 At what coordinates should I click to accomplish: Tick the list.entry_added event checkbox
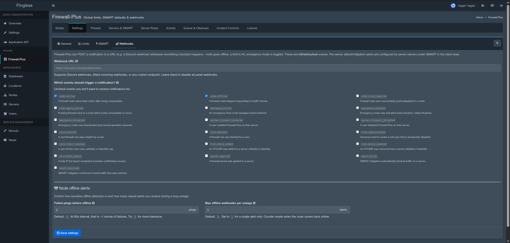pyautogui.click(x=206, y=144)
